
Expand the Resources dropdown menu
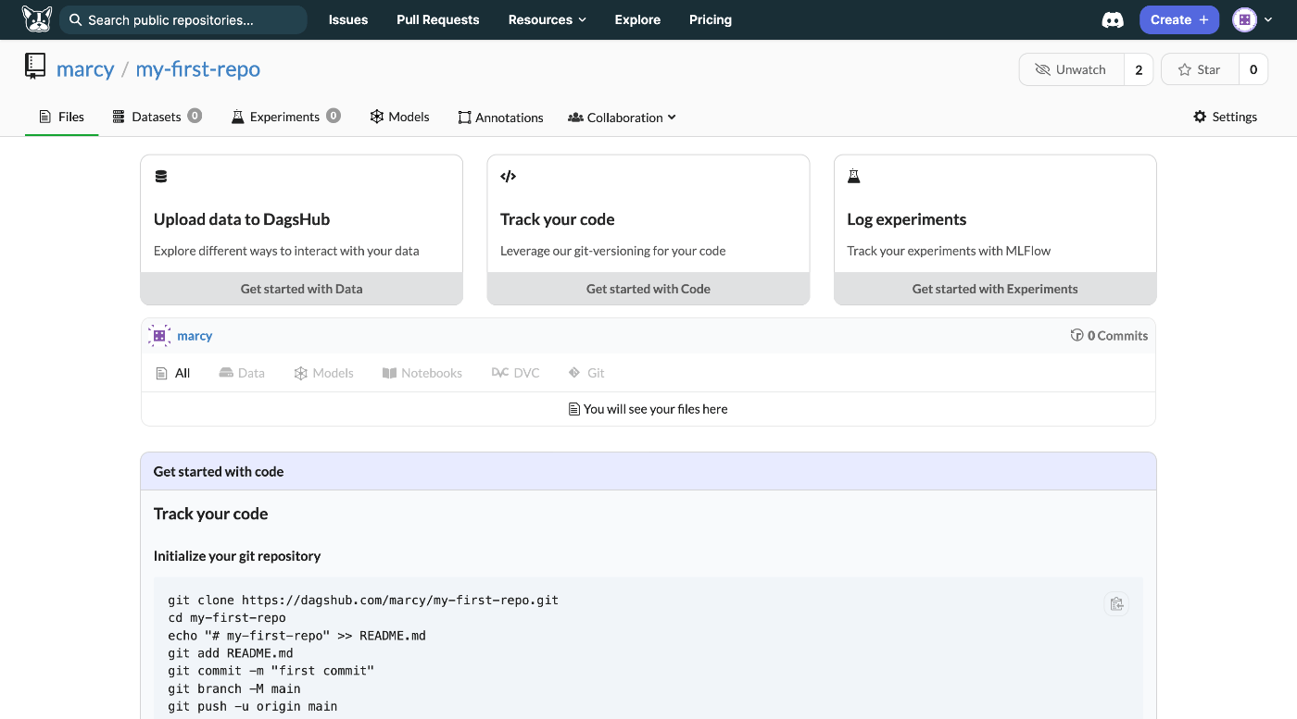548,19
